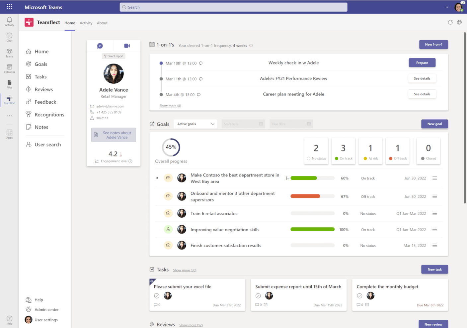The image size is (467, 328).
Task: Open row menu for Train 6 retail associates
Action: 434,213
